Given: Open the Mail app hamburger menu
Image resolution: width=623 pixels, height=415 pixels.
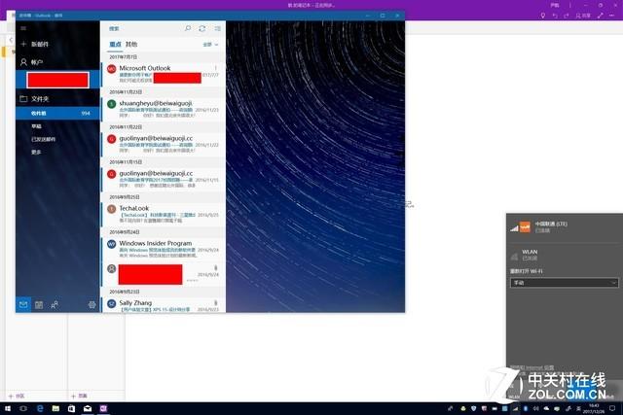Looking at the screenshot, I should (x=23, y=28).
